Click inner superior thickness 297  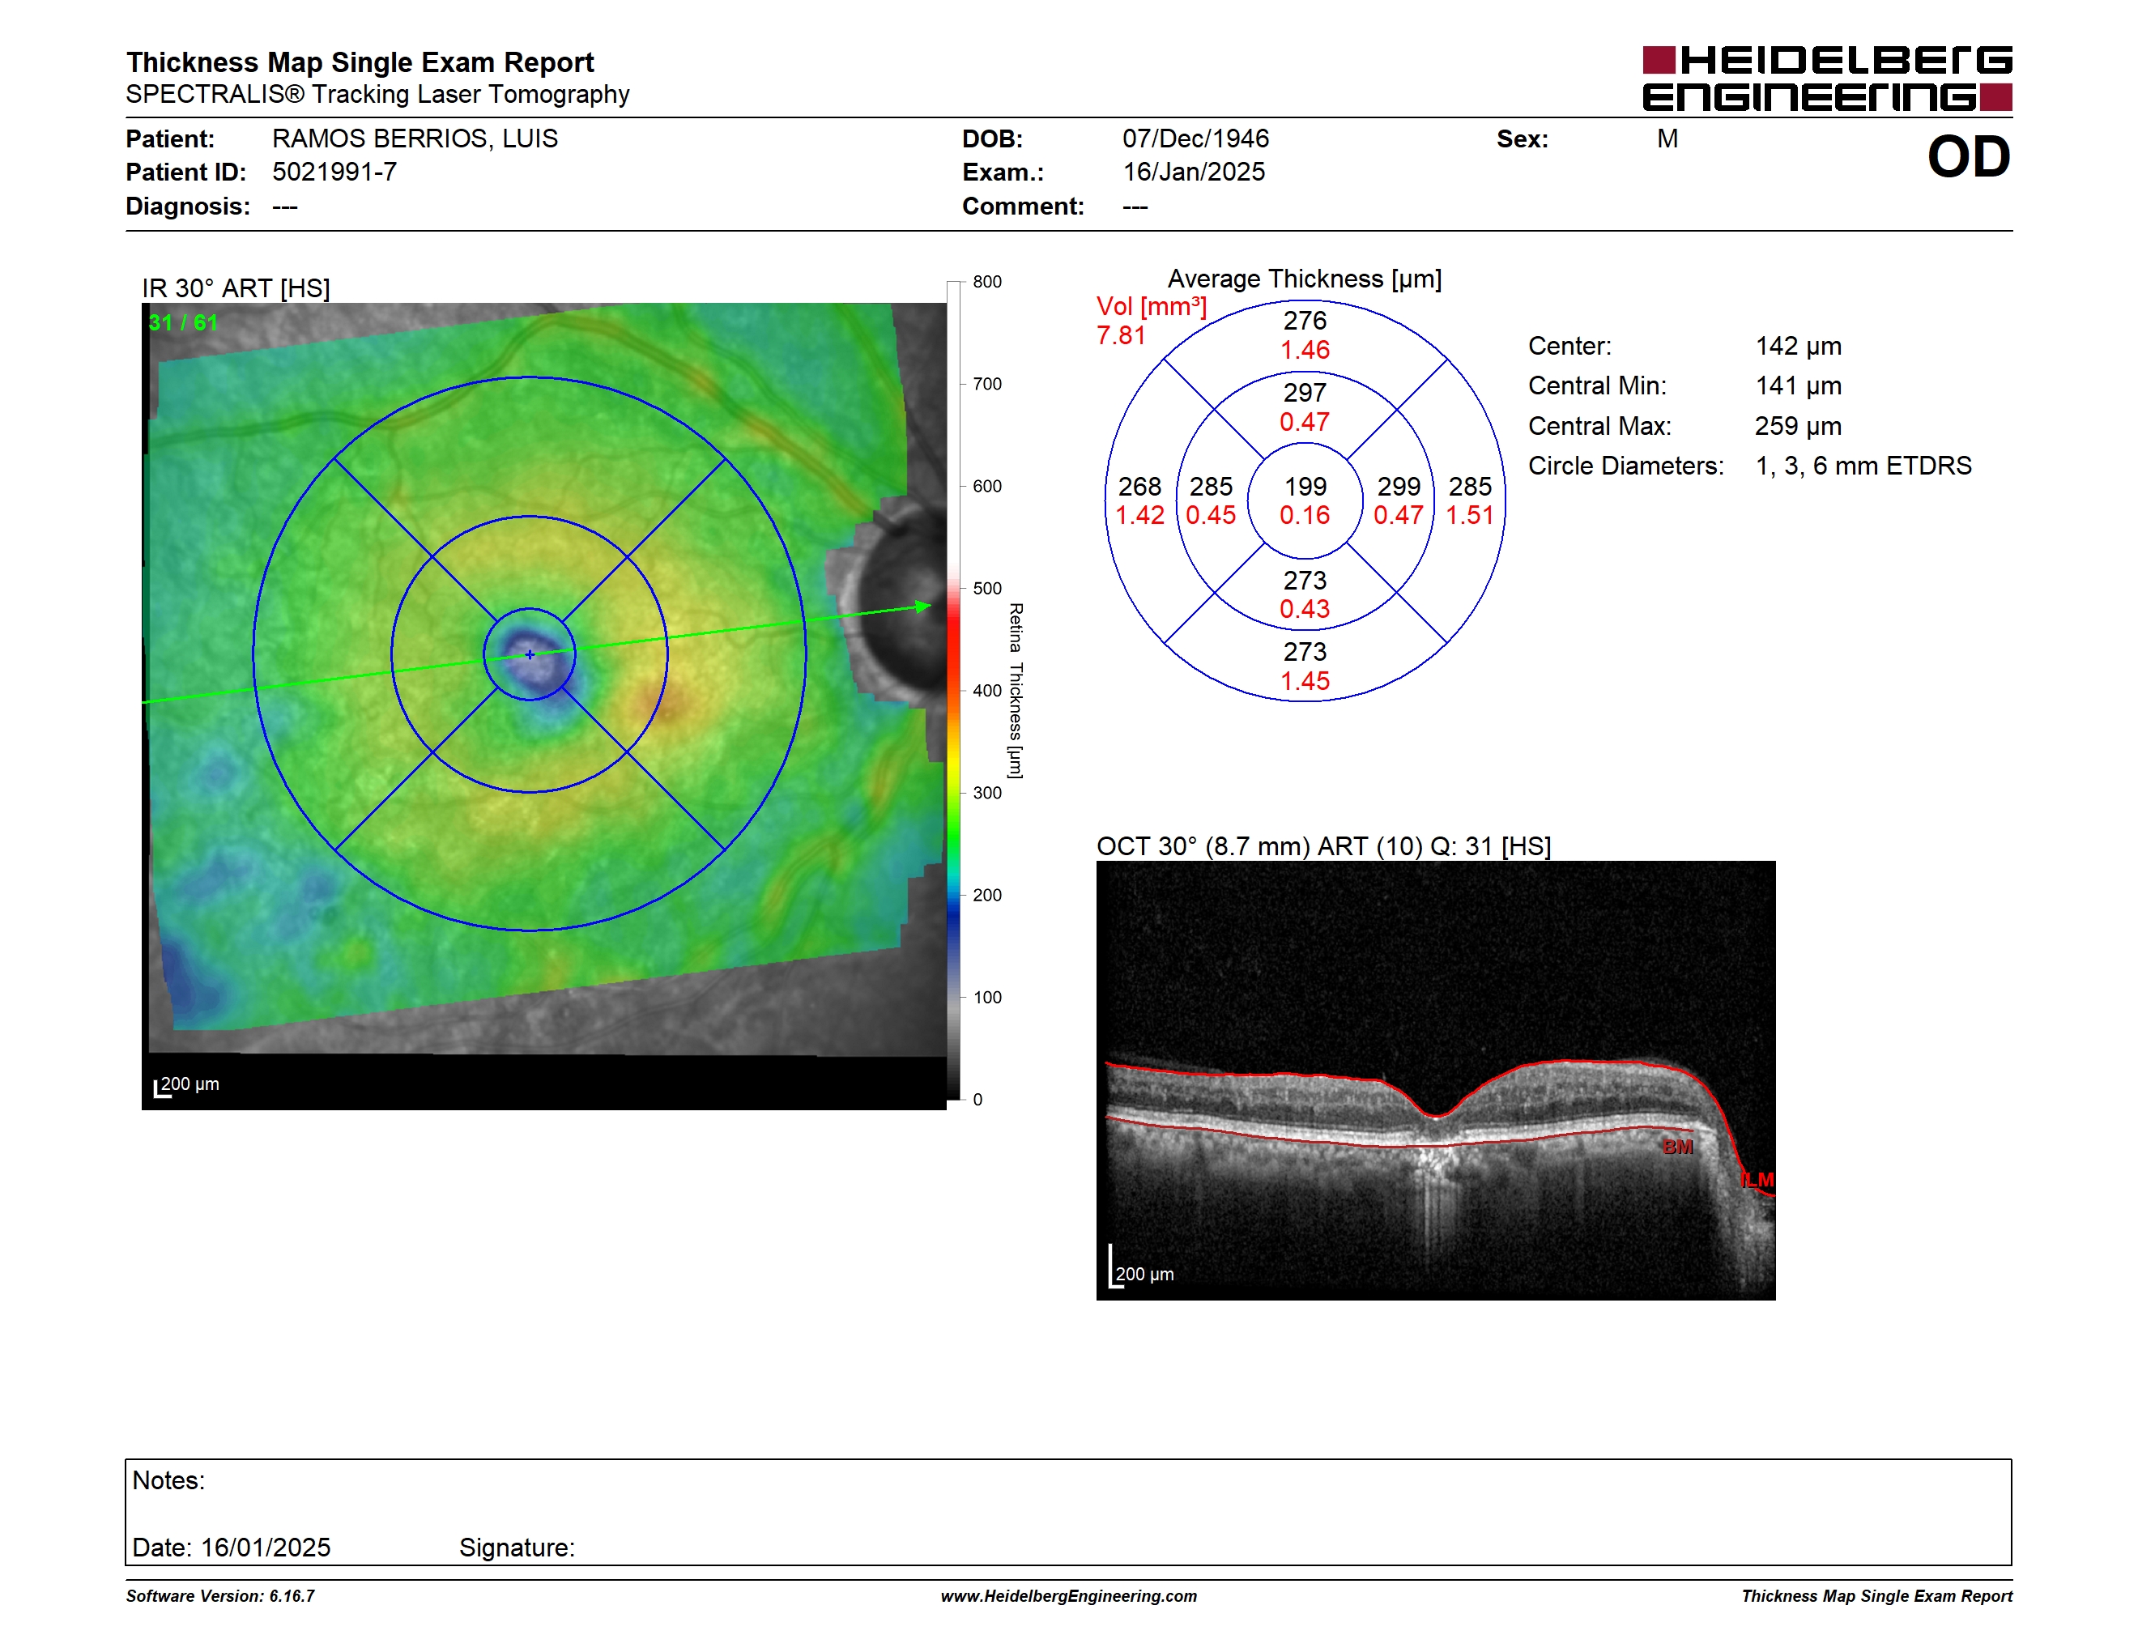[1305, 393]
